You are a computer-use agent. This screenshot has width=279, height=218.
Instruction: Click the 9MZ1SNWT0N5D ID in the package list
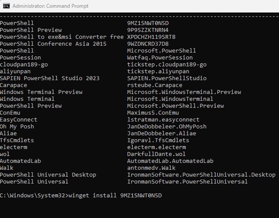[148, 23]
